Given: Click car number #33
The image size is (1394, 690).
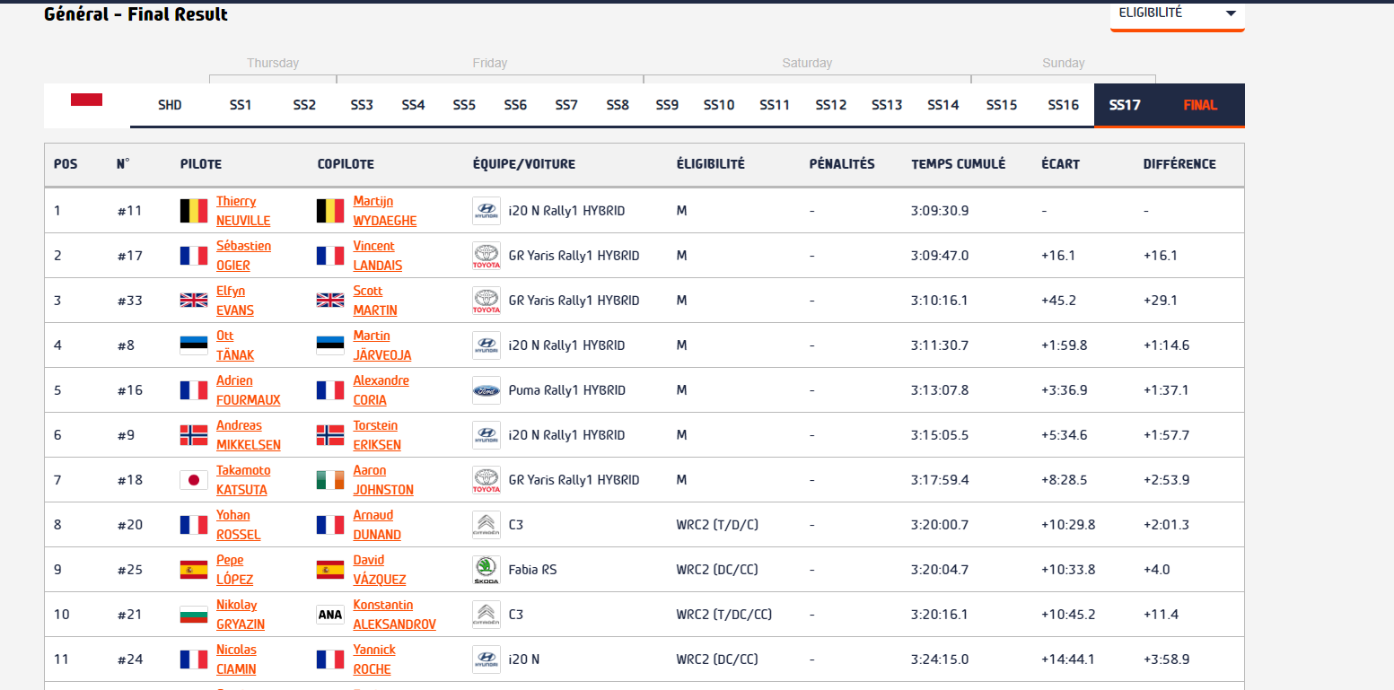Looking at the screenshot, I should (x=130, y=301).
